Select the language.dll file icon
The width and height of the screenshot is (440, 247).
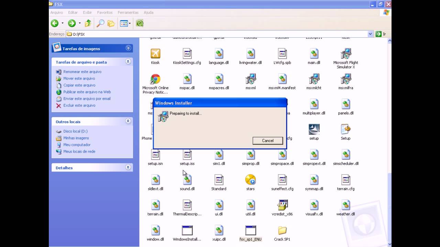pos(219,54)
